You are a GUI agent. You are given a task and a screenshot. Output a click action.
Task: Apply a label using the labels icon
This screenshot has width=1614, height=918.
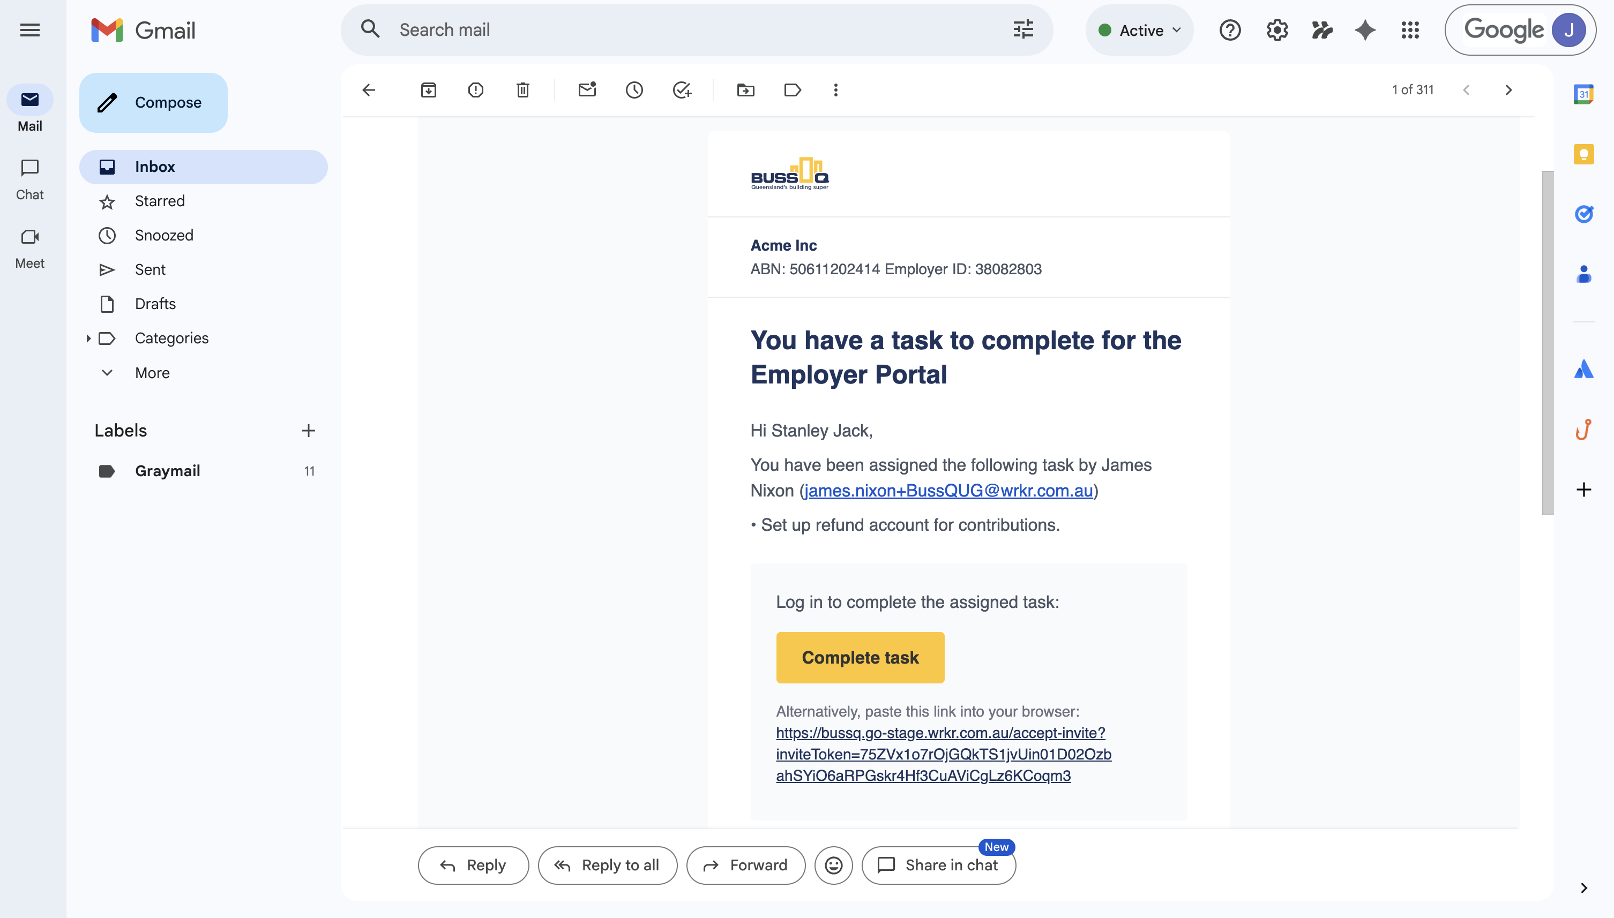[793, 90]
